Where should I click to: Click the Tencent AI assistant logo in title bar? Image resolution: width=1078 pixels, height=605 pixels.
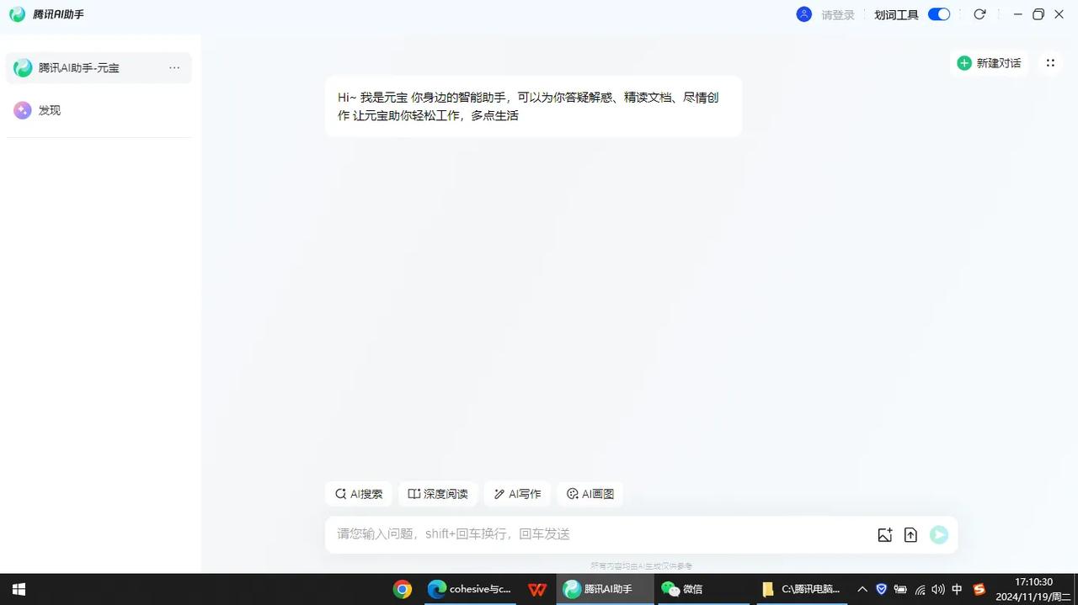point(17,14)
